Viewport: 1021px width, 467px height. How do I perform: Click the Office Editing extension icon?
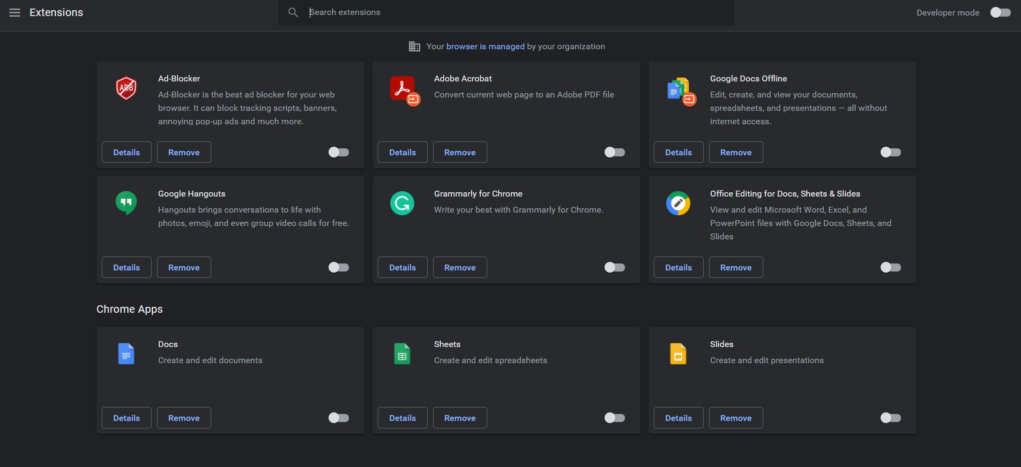[678, 204]
